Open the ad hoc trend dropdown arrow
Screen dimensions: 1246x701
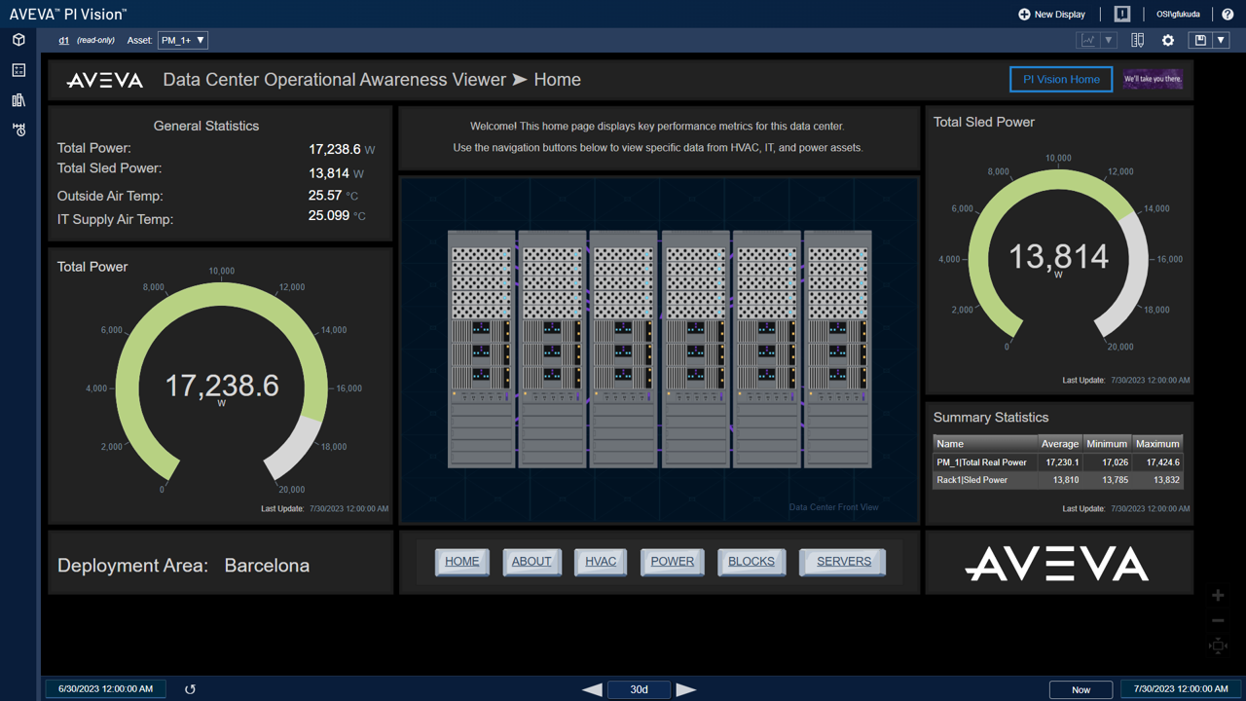[x=1109, y=40]
